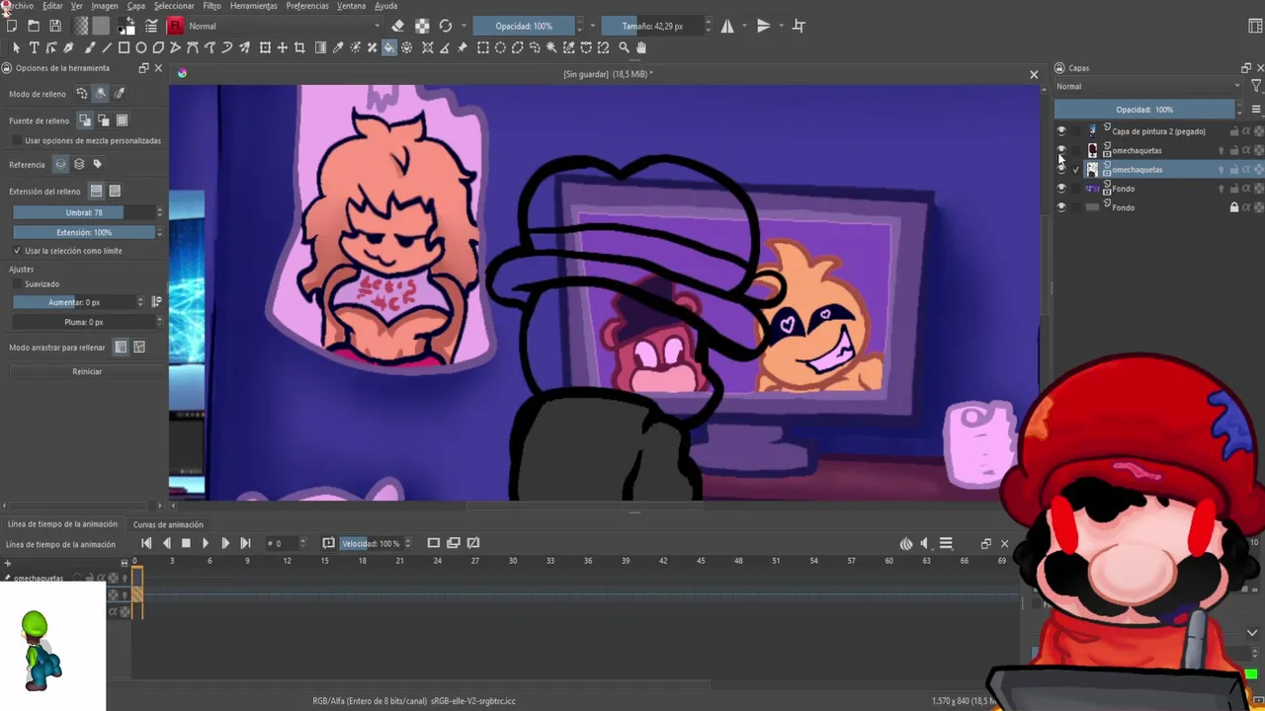Select the Pan hand tool
1265x711 pixels.
coord(641,47)
